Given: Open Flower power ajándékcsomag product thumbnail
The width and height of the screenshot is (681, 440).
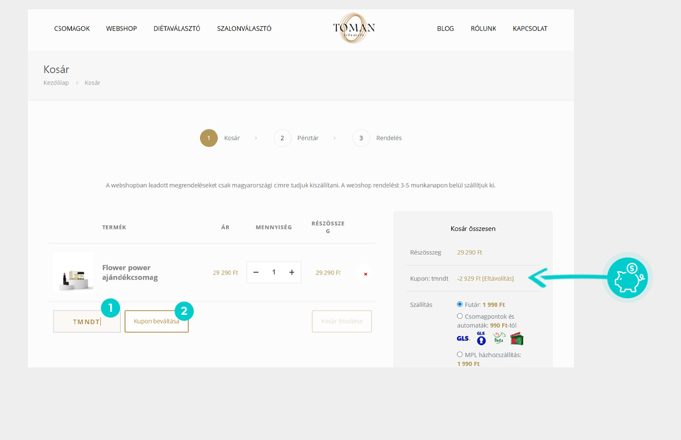Looking at the screenshot, I should [x=73, y=273].
